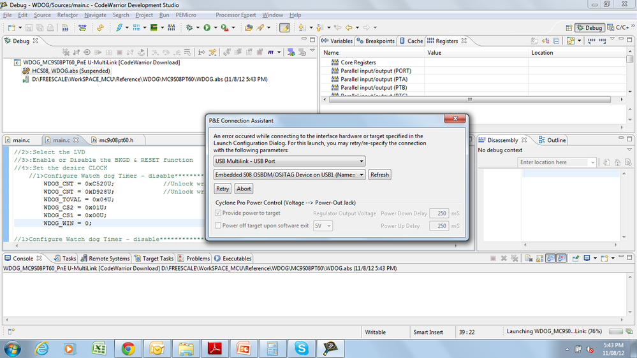Click the Clear Console icon

click(x=529, y=258)
